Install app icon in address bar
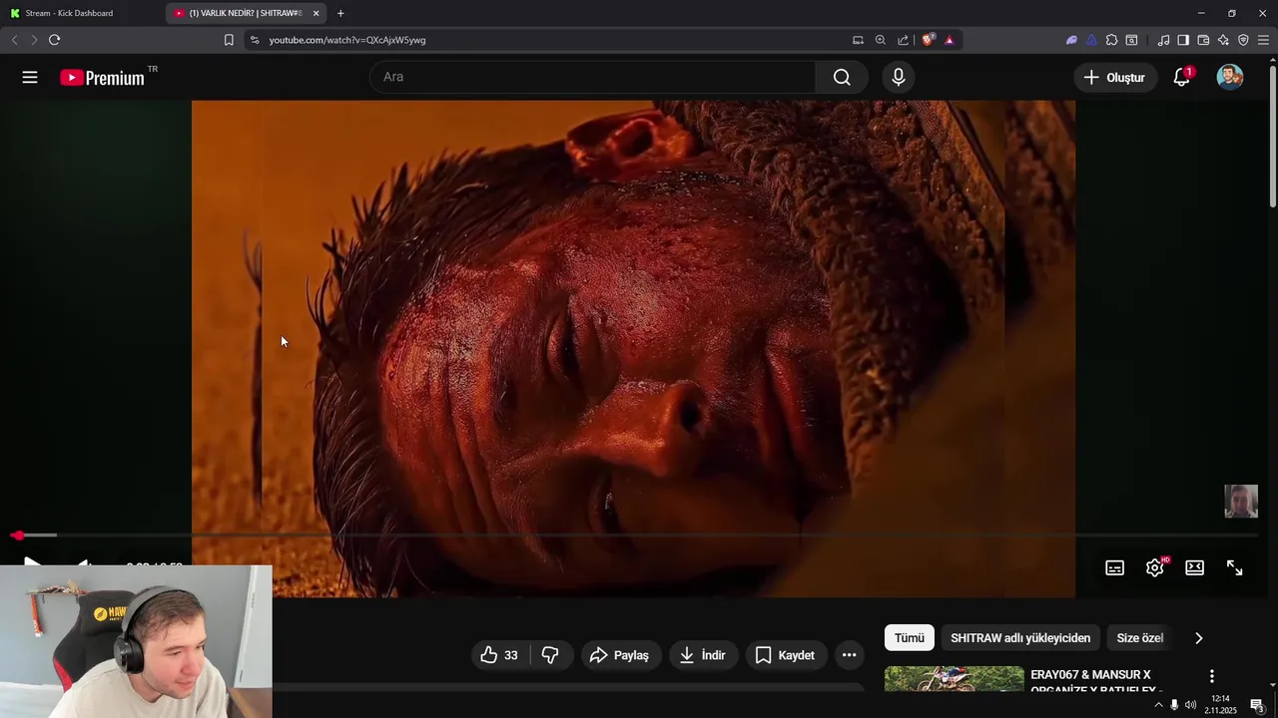Screen dimensions: 1278x718 [x=858, y=40]
